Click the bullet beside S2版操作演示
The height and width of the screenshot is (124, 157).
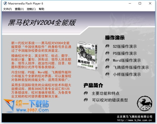click(x=107, y=46)
